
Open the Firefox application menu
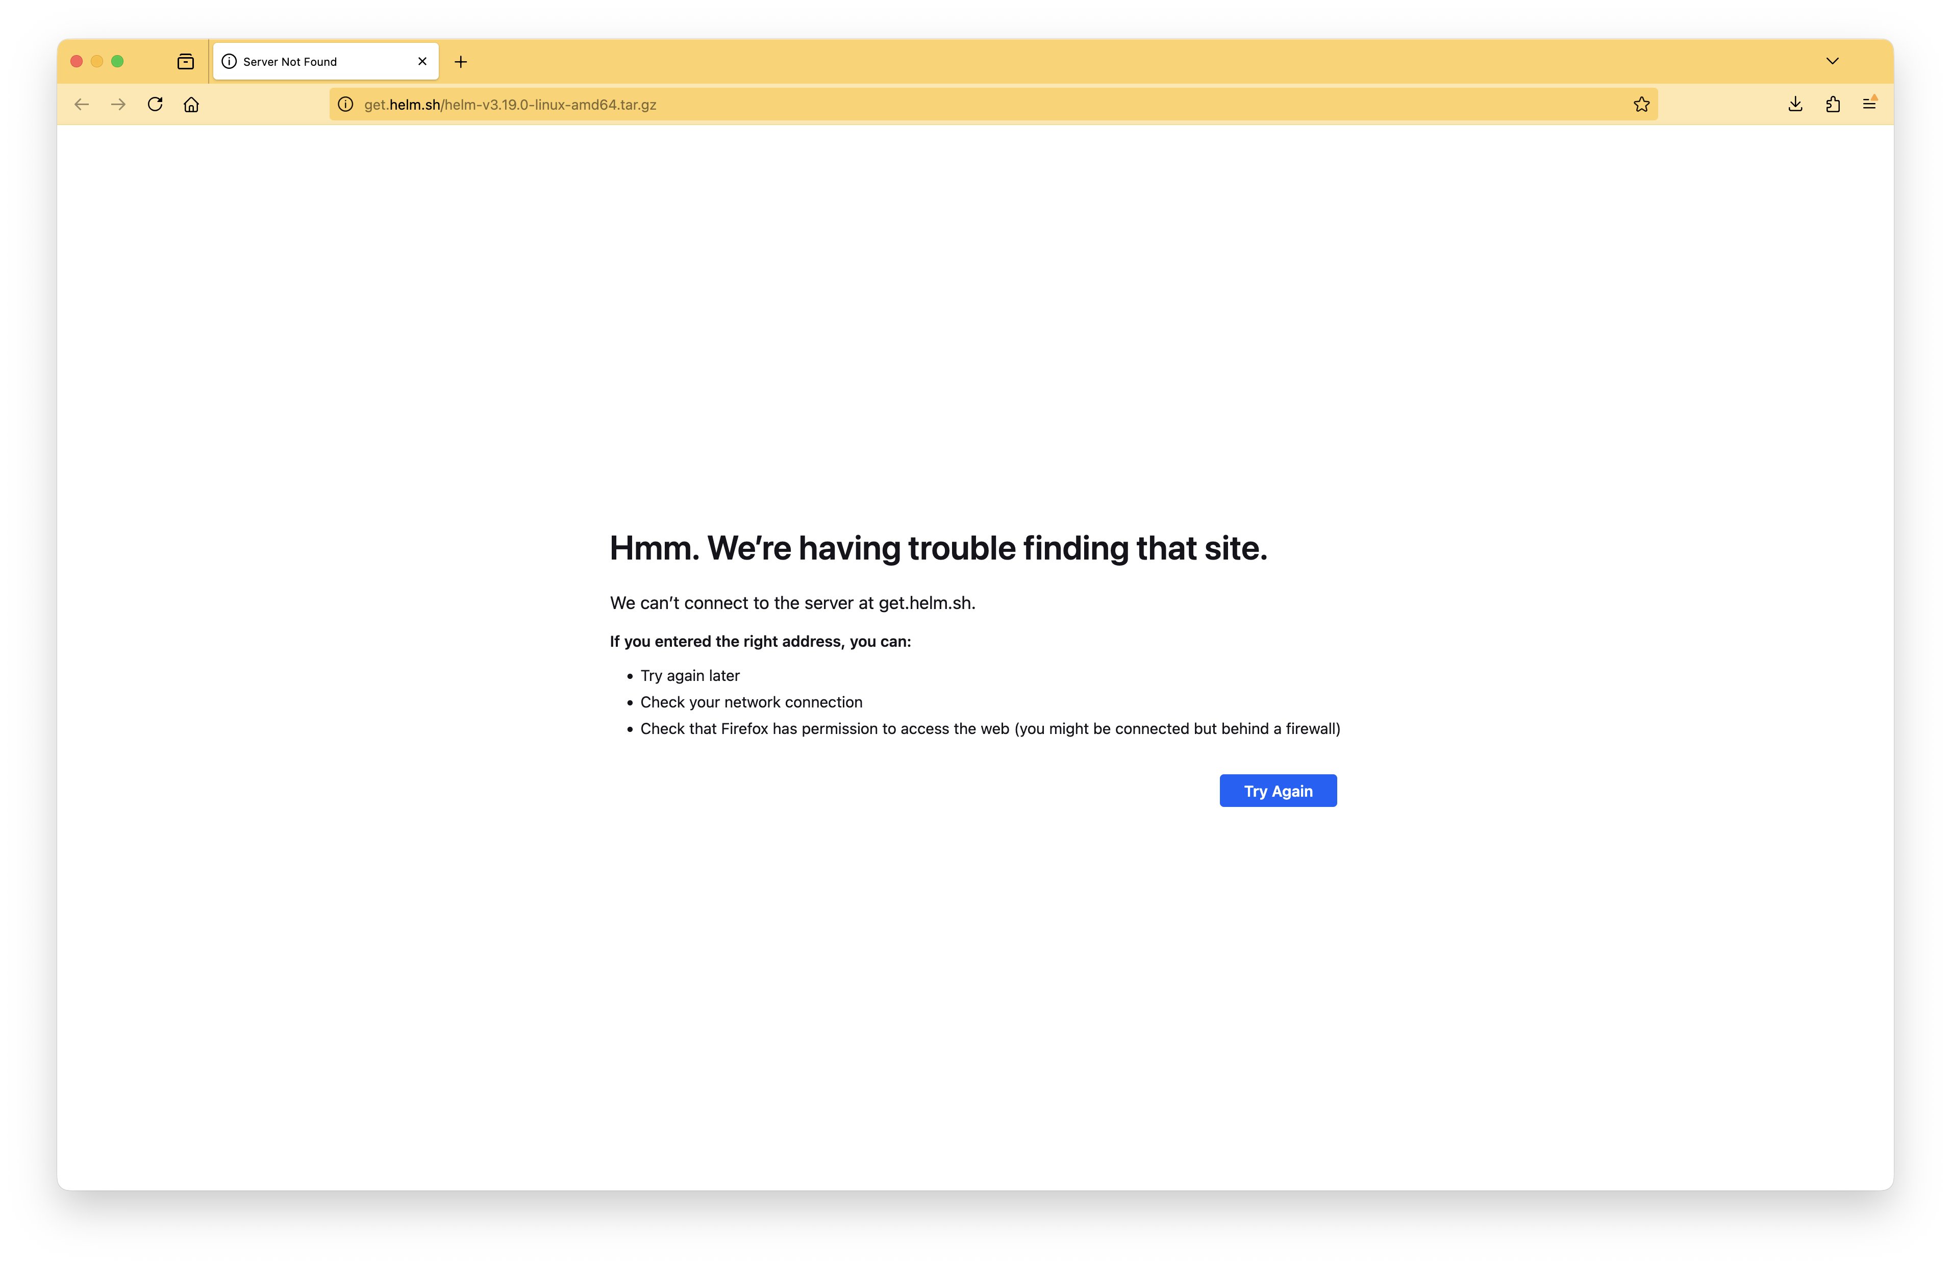[1869, 104]
